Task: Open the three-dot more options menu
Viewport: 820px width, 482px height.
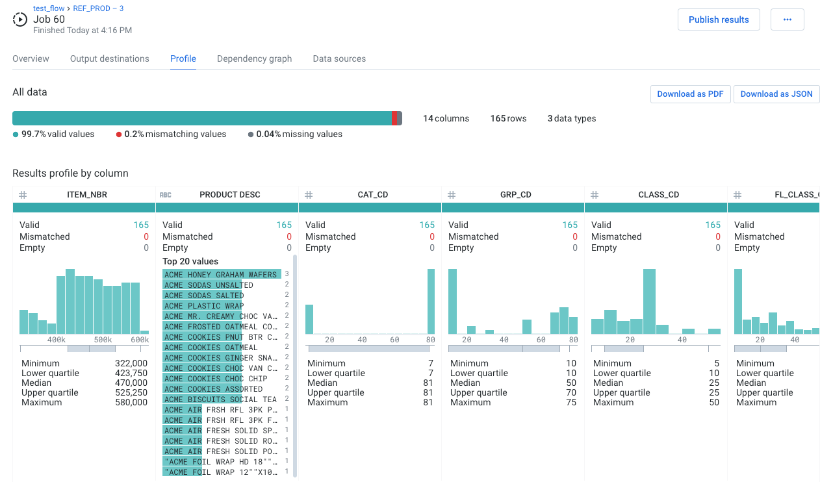Action: tap(787, 19)
